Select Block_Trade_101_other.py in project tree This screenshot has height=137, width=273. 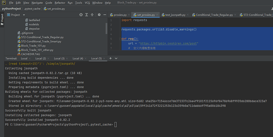pos(35,50)
